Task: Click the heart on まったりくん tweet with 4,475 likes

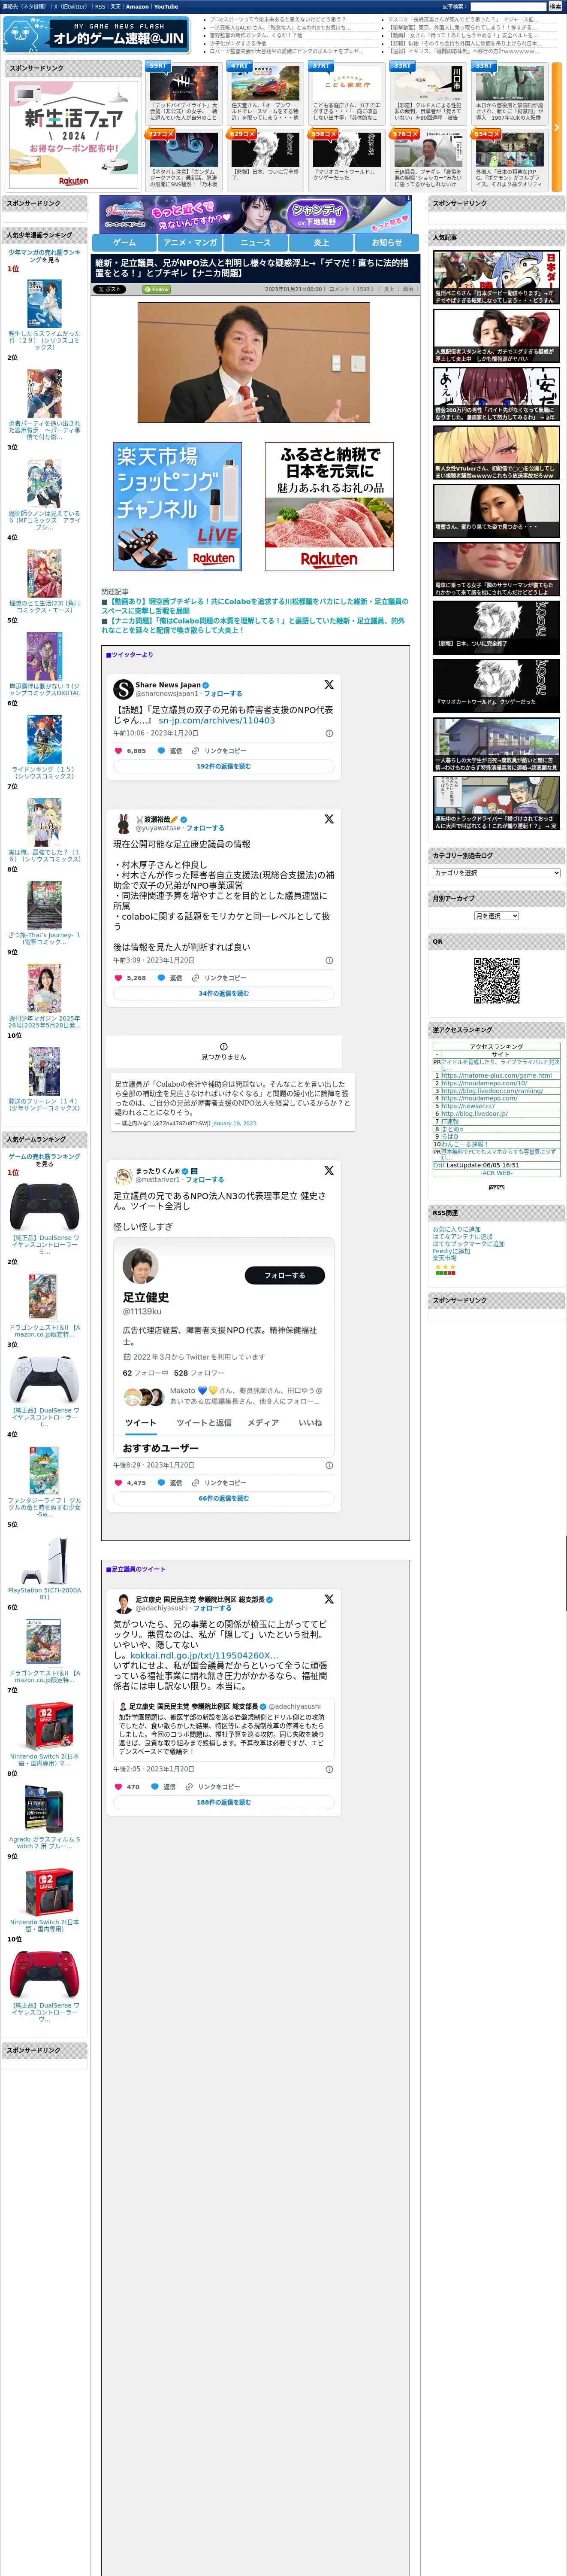Action: point(118,1483)
